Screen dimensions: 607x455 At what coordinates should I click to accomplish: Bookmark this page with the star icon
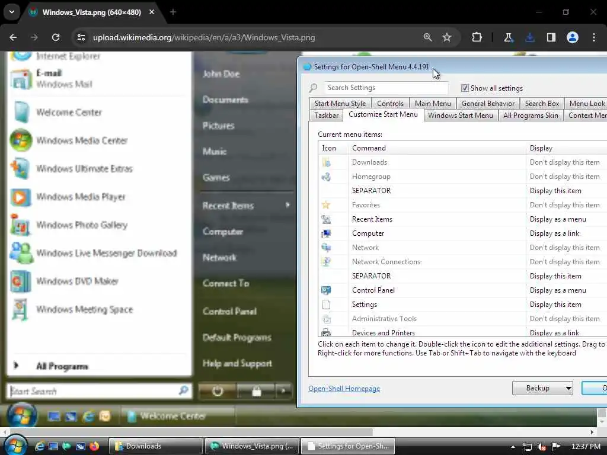(x=447, y=37)
